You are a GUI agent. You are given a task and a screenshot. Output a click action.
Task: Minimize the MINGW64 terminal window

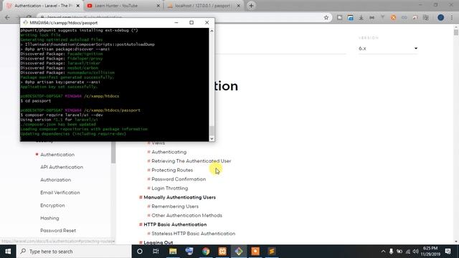click(x=176, y=22)
